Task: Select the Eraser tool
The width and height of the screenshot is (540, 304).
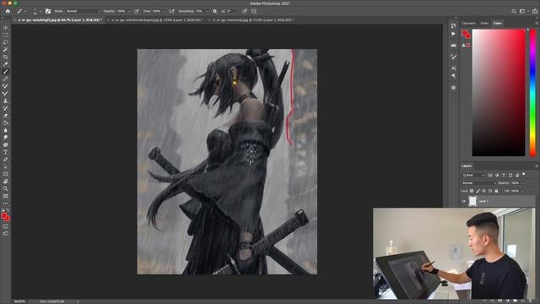Action: pyautogui.click(x=5, y=116)
